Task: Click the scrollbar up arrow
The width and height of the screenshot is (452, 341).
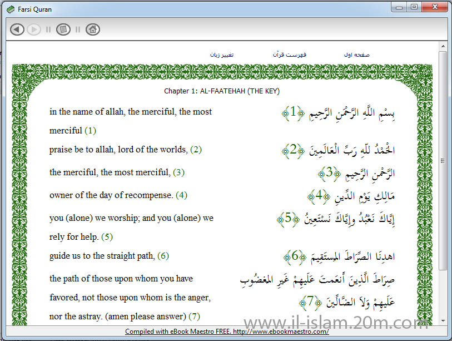Action: coord(443,46)
